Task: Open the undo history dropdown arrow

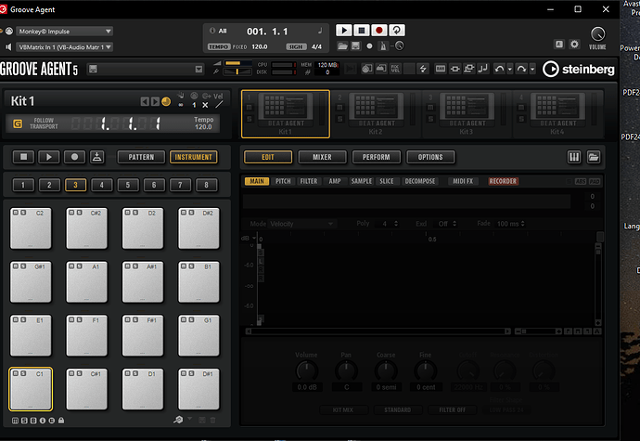Action: tap(509, 69)
